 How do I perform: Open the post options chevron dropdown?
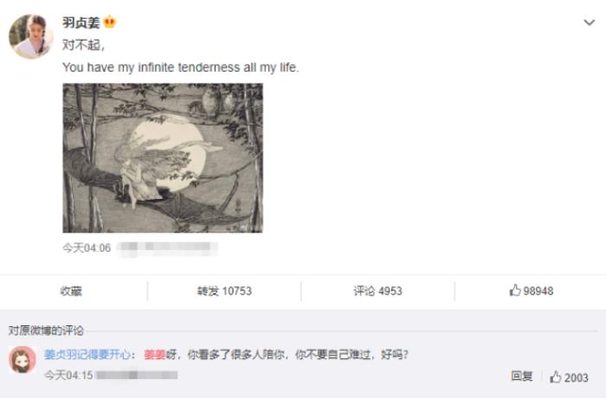(589, 22)
